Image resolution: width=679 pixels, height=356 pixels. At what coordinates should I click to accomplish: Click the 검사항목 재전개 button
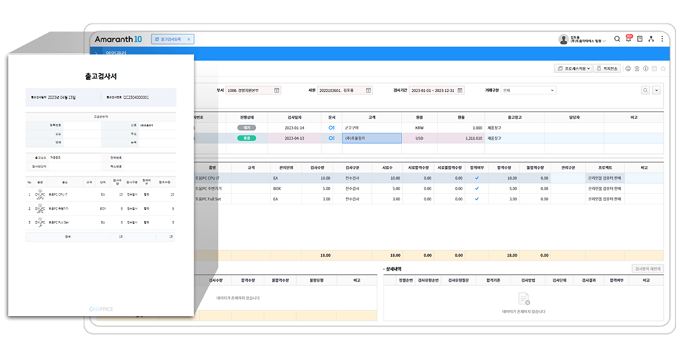click(x=648, y=269)
